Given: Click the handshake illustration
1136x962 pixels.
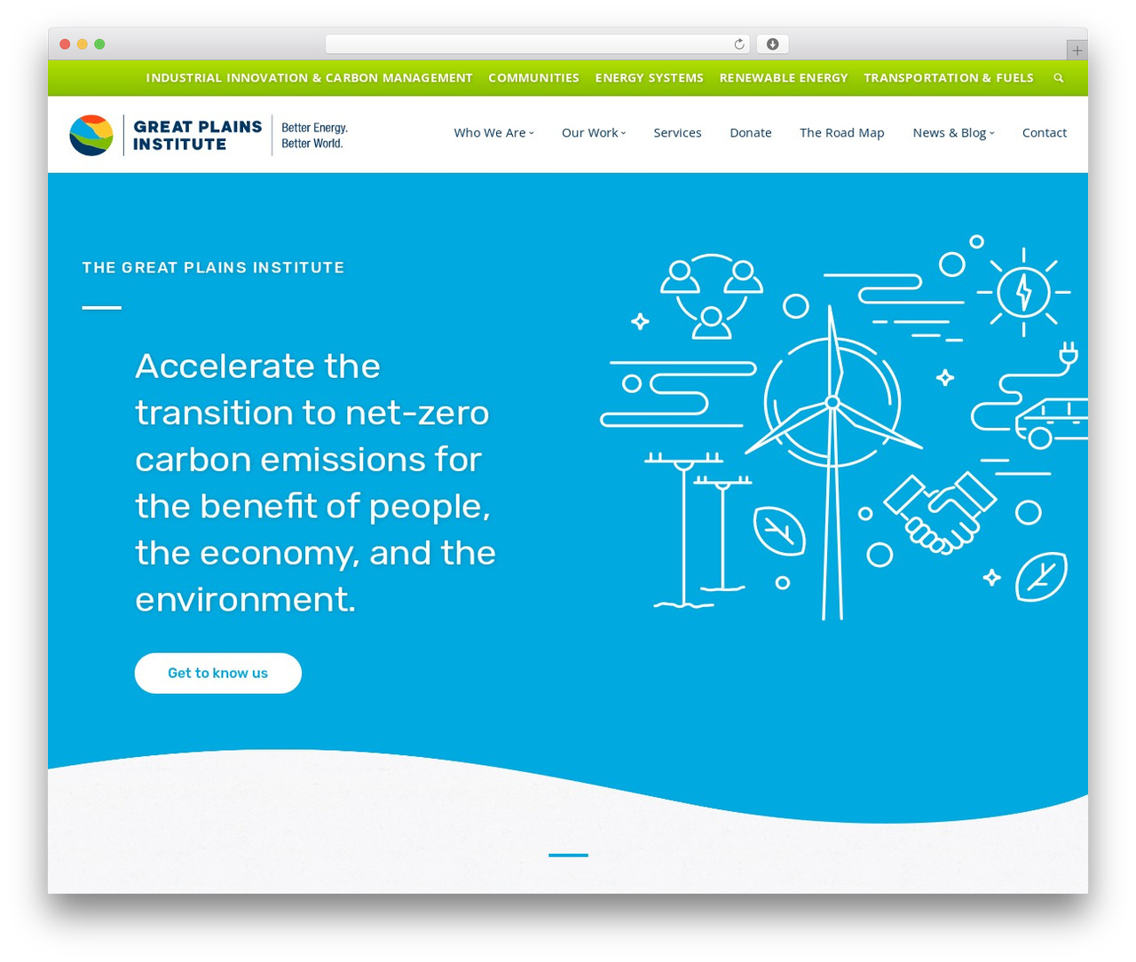Looking at the screenshot, I should pos(940,514).
